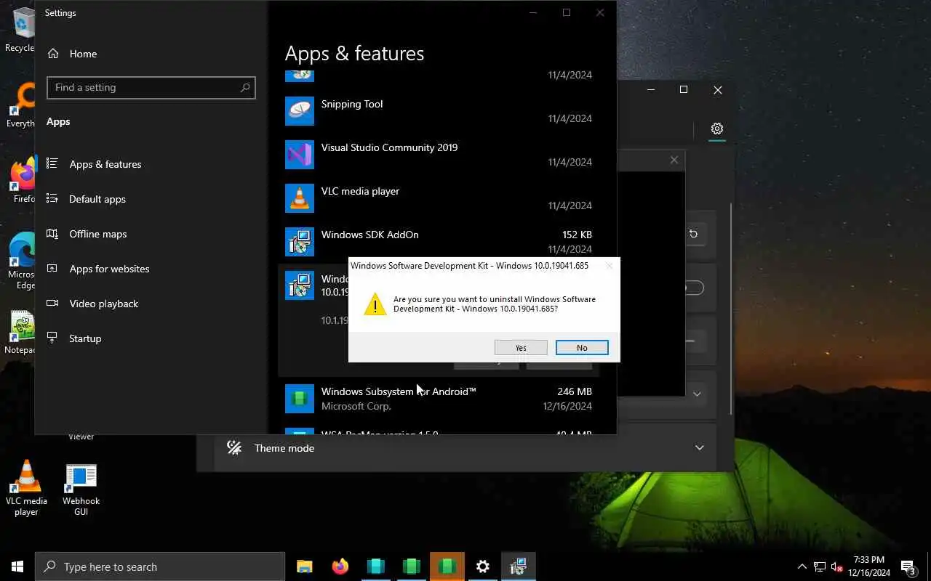Open network status in system tray

point(820,566)
